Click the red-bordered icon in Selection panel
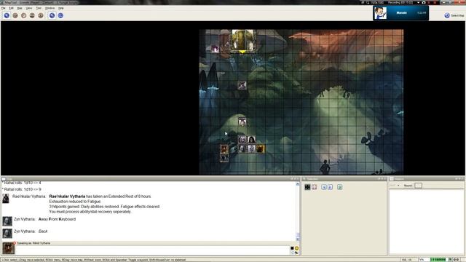The height and width of the screenshot is (262, 466). point(315,187)
